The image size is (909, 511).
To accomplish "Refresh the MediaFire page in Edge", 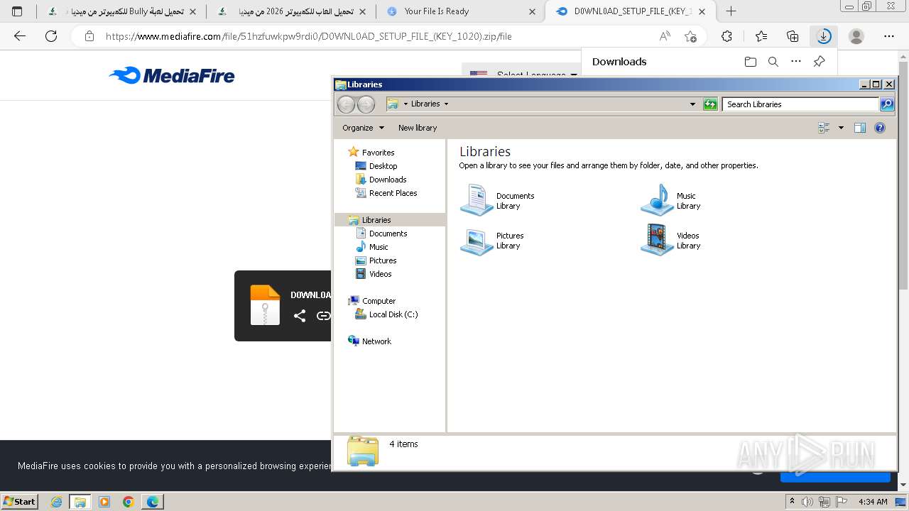I will pos(51,36).
